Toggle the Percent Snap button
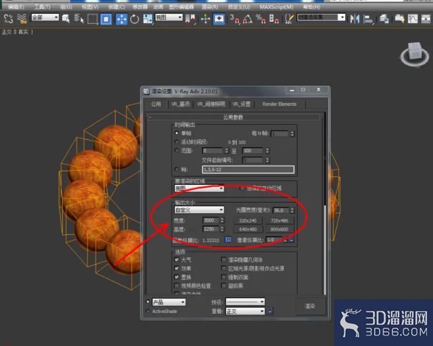Screen dimensions: 433x346 click(261, 18)
